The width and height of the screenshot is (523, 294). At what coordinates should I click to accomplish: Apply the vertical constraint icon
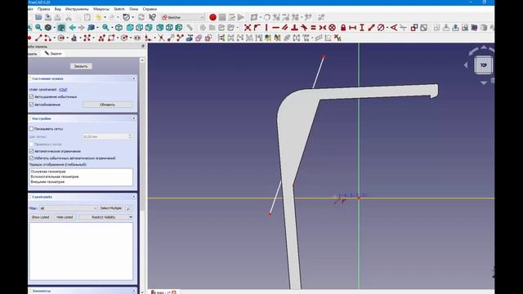[x=266, y=28]
